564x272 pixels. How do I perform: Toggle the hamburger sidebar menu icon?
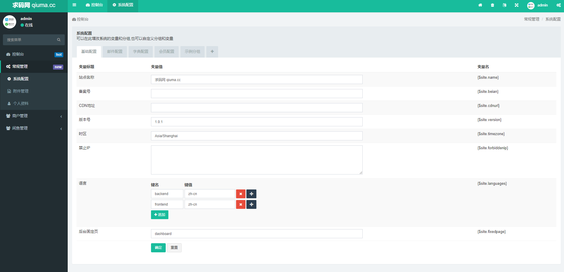[x=74, y=5]
